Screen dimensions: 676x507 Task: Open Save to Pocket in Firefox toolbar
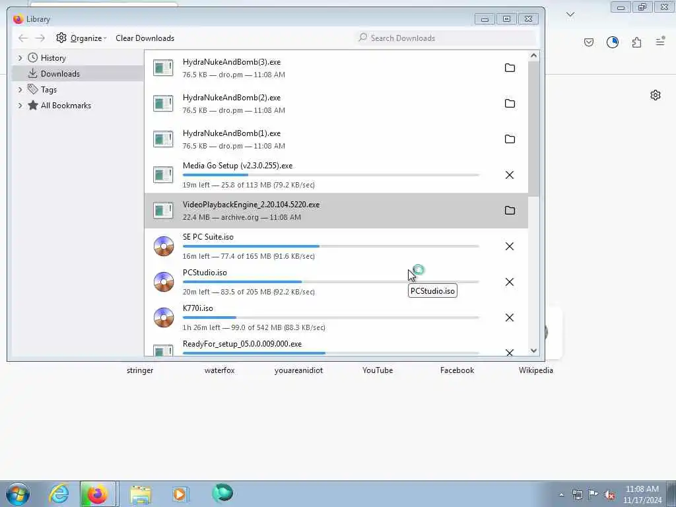click(588, 42)
